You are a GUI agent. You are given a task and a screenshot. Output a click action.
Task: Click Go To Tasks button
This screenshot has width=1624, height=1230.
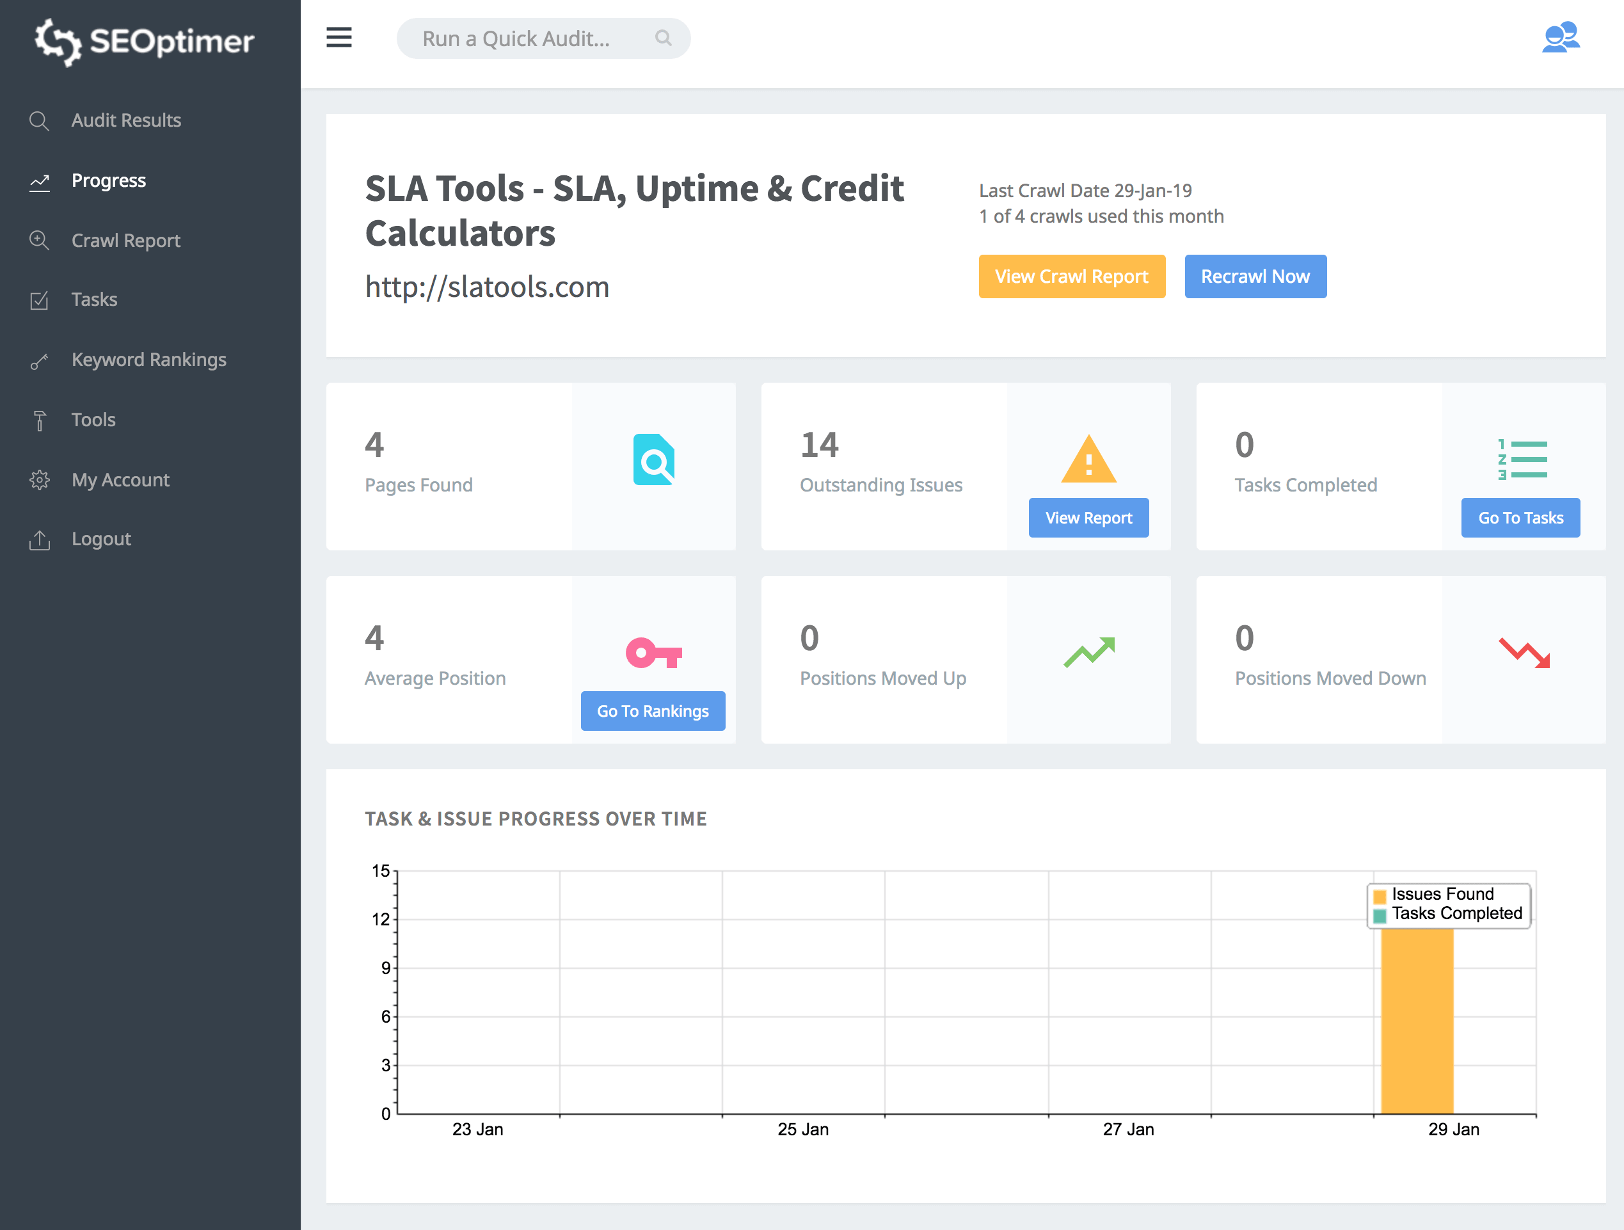(1520, 517)
